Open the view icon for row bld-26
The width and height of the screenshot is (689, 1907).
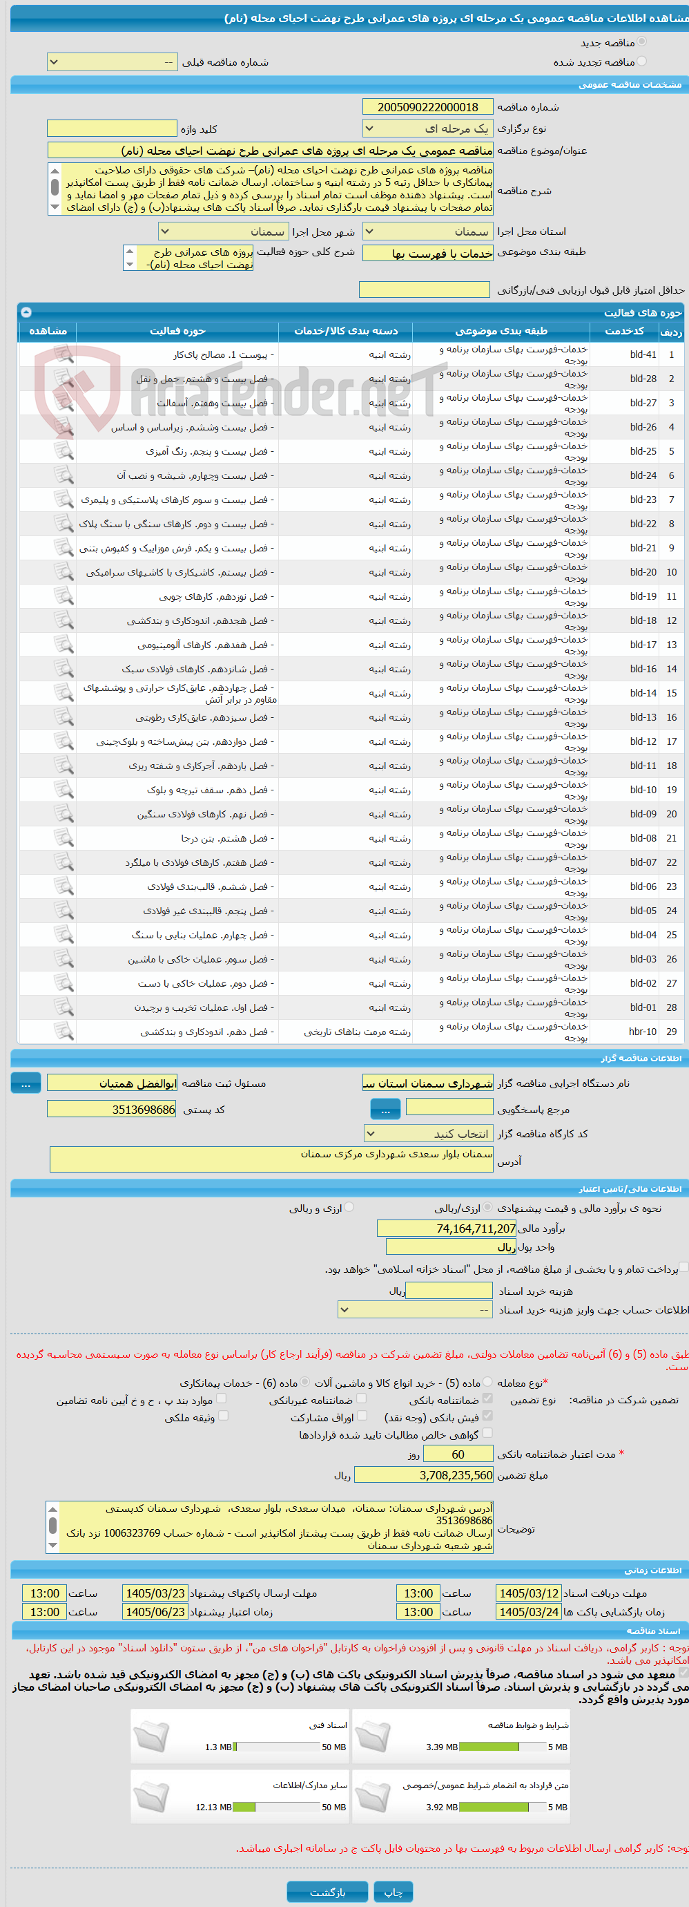tap(64, 426)
